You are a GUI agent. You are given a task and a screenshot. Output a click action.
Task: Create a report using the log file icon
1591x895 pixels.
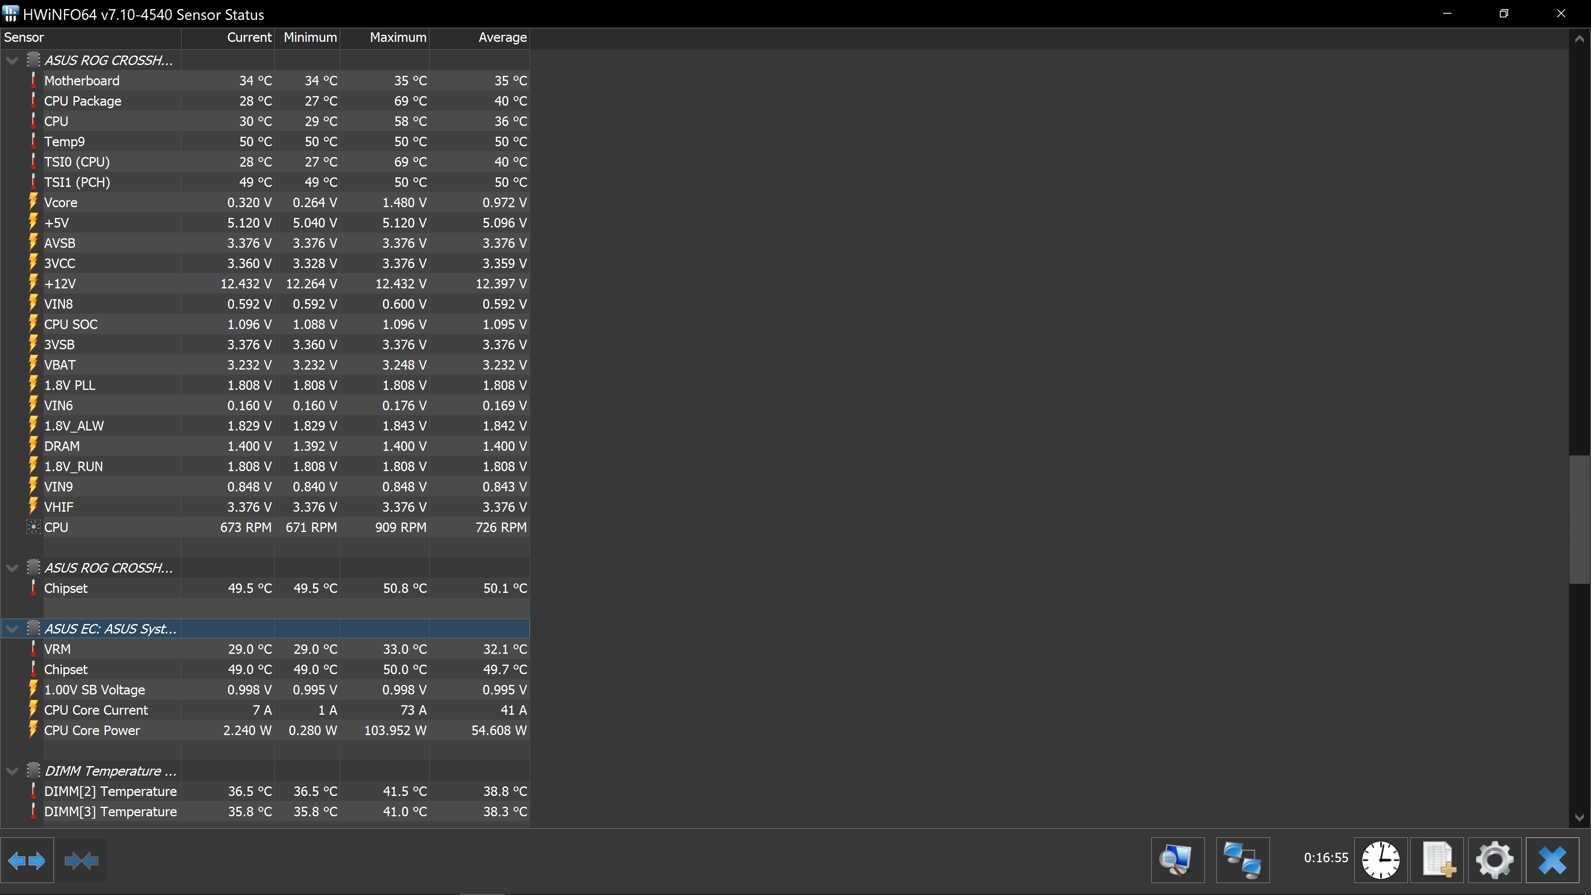(x=1438, y=860)
